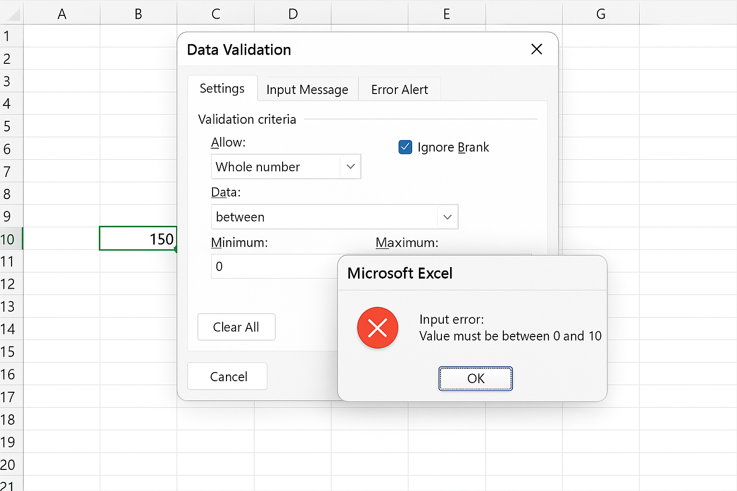Click the Minimum input field
This screenshot has width=737, height=491.
pos(274,266)
